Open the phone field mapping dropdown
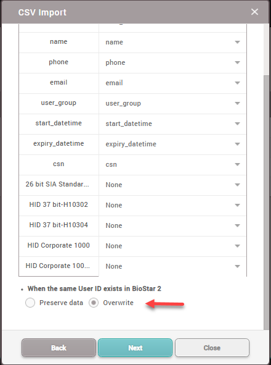The image size is (271, 365). (172, 62)
